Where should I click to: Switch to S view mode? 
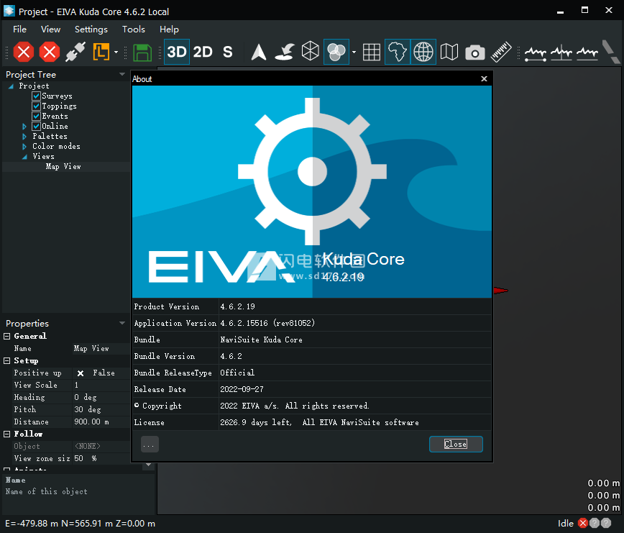pos(228,52)
